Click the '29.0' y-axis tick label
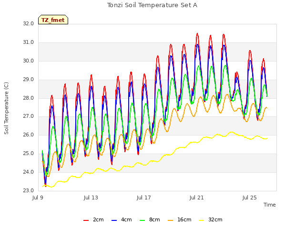Viewport: 305px width, 229px height. (x=29, y=80)
